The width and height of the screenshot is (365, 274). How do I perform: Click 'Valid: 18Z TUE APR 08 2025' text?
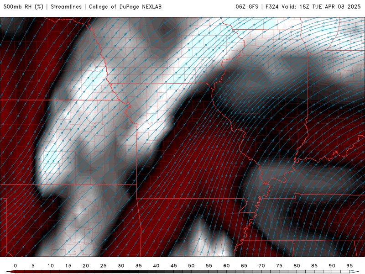coord(321,6)
